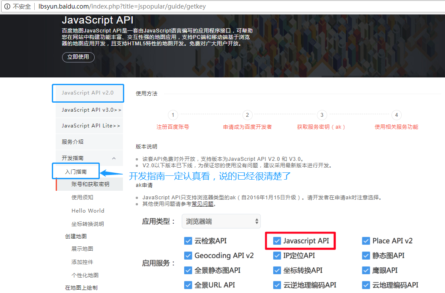Follow the 获取服务密钥（ak）link
Screen dimensions: 445x293
321,127
